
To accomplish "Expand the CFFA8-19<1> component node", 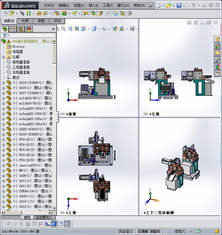I will coord(4,191).
